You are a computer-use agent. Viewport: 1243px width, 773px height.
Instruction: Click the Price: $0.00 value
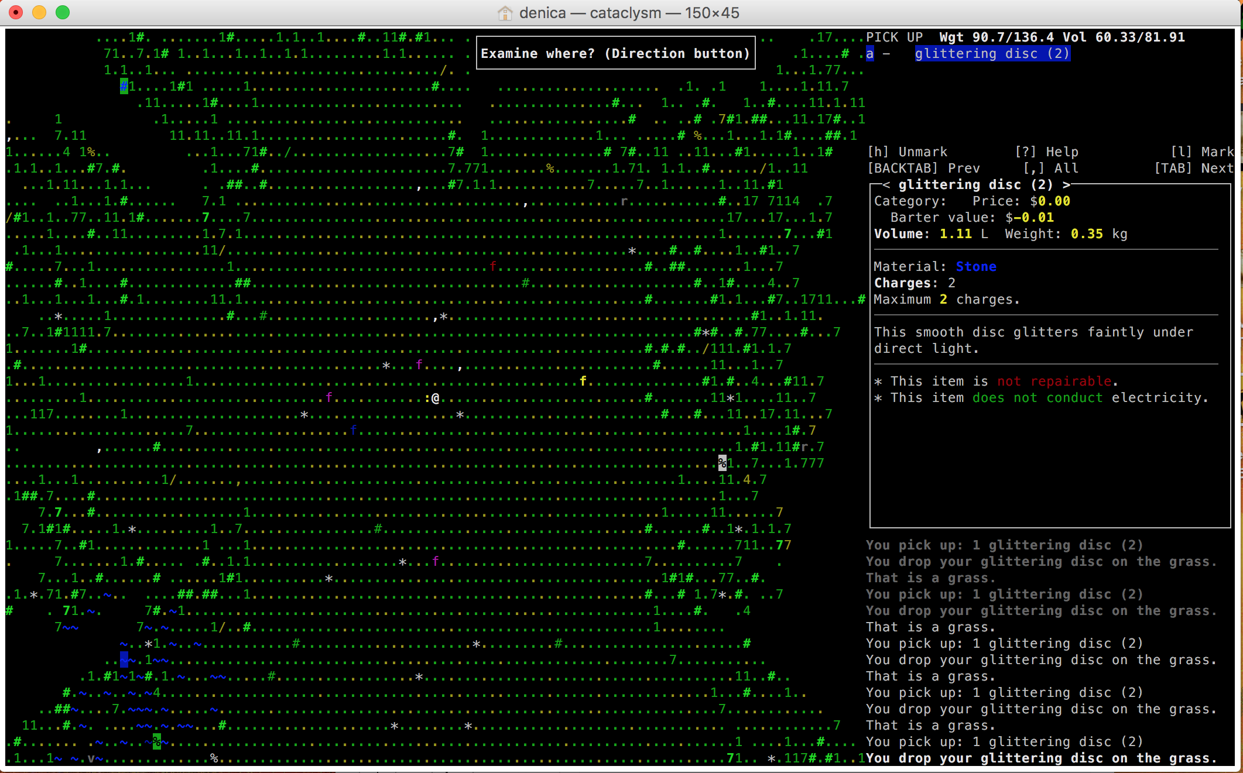click(1021, 201)
